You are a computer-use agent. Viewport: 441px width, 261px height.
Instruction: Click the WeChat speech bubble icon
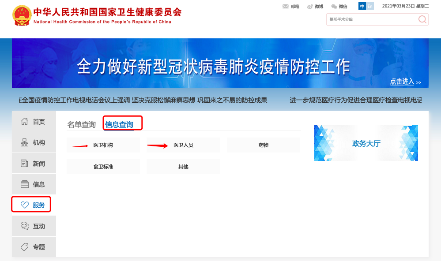coord(334,6)
